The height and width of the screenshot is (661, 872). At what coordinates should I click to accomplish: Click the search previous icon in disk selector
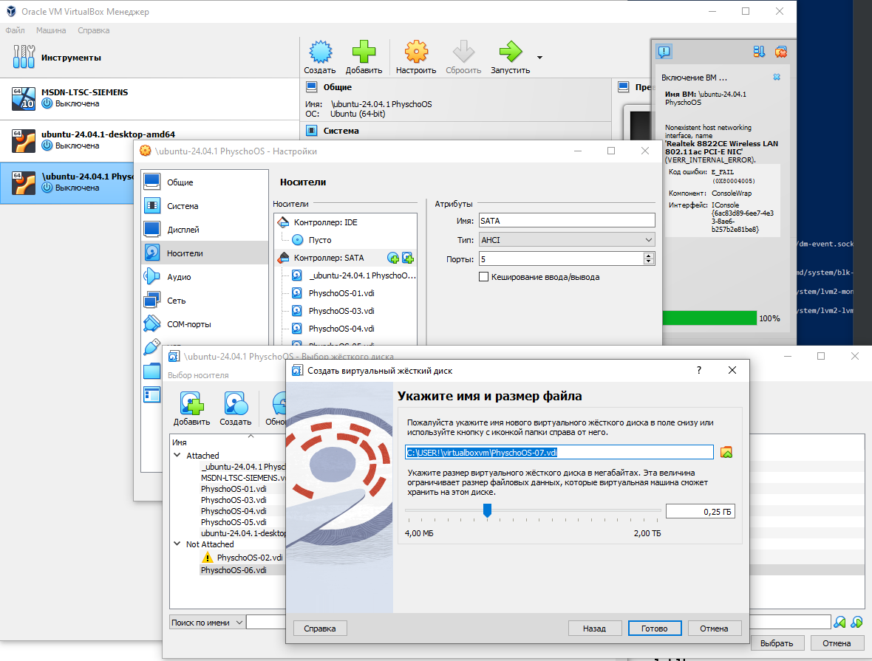pyautogui.click(x=839, y=622)
